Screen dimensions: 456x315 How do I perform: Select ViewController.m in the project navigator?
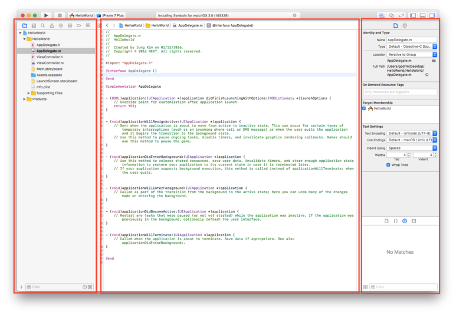pyautogui.click(x=49, y=63)
